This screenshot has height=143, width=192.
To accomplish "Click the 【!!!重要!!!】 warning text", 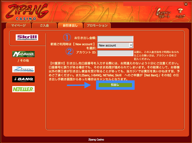I will pos(57,63).
